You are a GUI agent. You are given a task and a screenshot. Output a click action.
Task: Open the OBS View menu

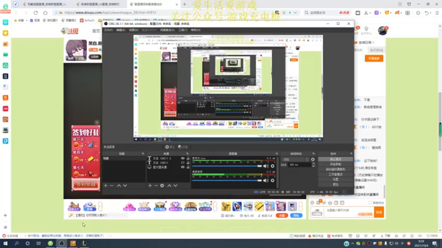click(134, 30)
